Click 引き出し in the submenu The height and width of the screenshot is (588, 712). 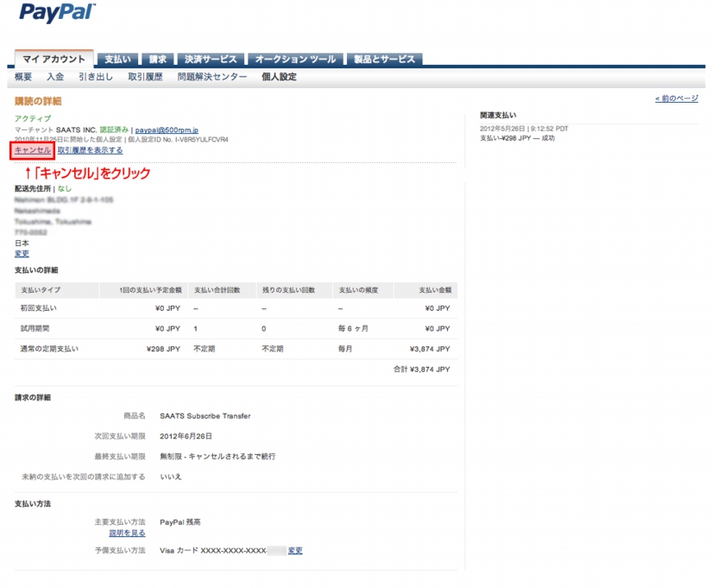[95, 77]
